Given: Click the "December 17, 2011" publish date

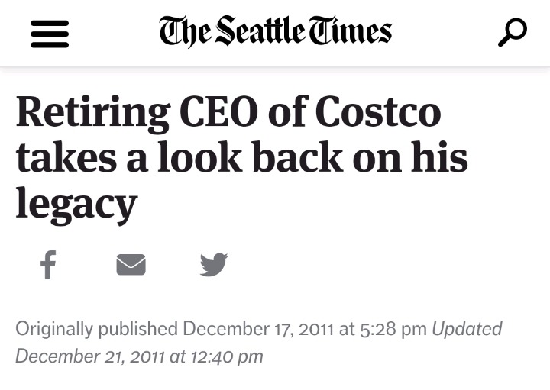Looking at the screenshot, I should click(258, 329).
